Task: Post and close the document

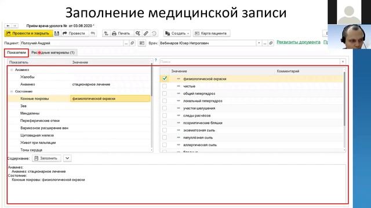Action: pyautogui.click(x=28, y=34)
